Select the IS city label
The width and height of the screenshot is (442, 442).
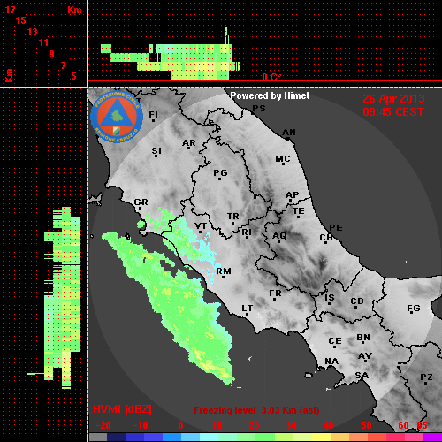click(x=330, y=298)
